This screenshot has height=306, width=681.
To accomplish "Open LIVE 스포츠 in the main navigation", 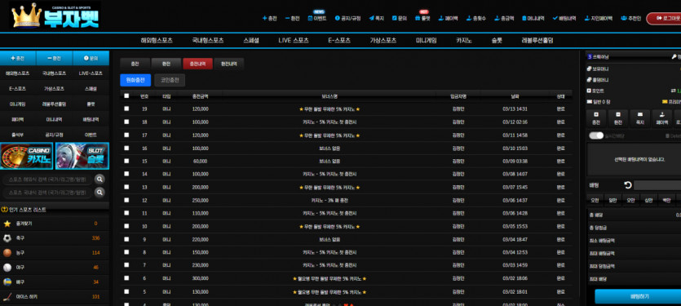I will pyautogui.click(x=294, y=41).
